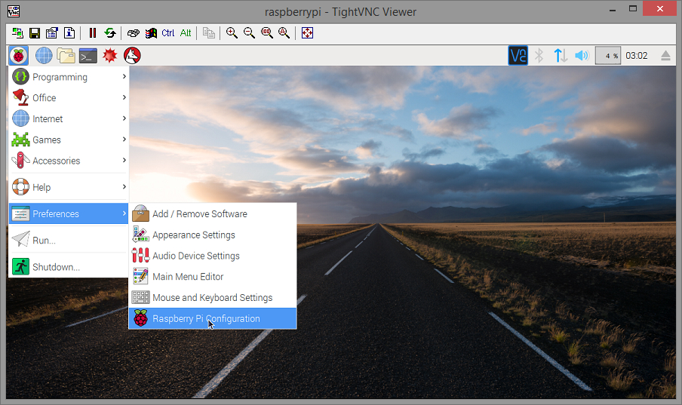The image size is (682, 405).
Task: Open Audio Device Settings
Action: pos(213,256)
